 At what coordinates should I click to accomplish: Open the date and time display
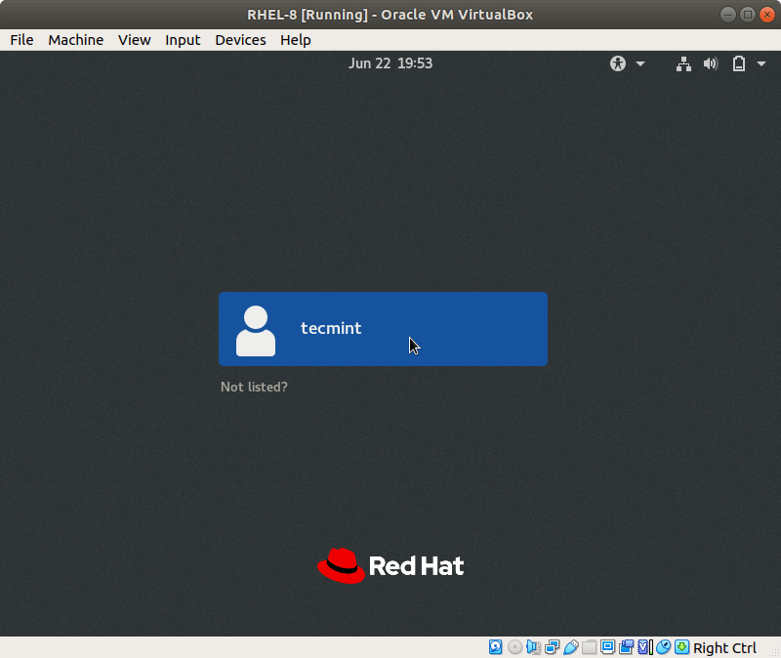(390, 63)
